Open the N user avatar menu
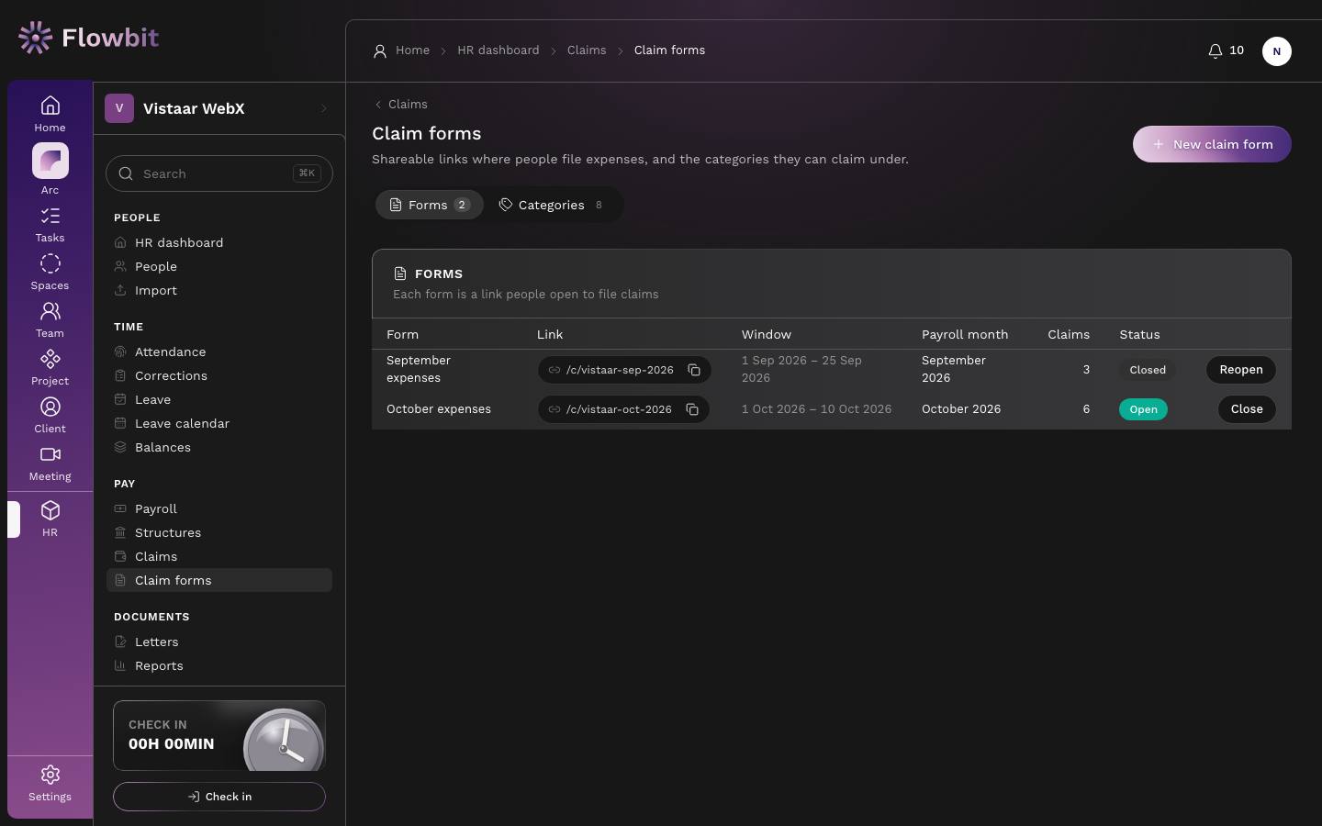 point(1276,51)
